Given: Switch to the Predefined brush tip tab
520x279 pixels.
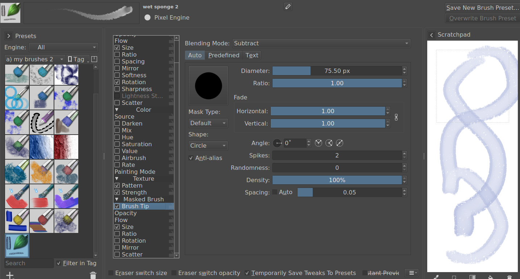Looking at the screenshot, I should [x=224, y=55].
